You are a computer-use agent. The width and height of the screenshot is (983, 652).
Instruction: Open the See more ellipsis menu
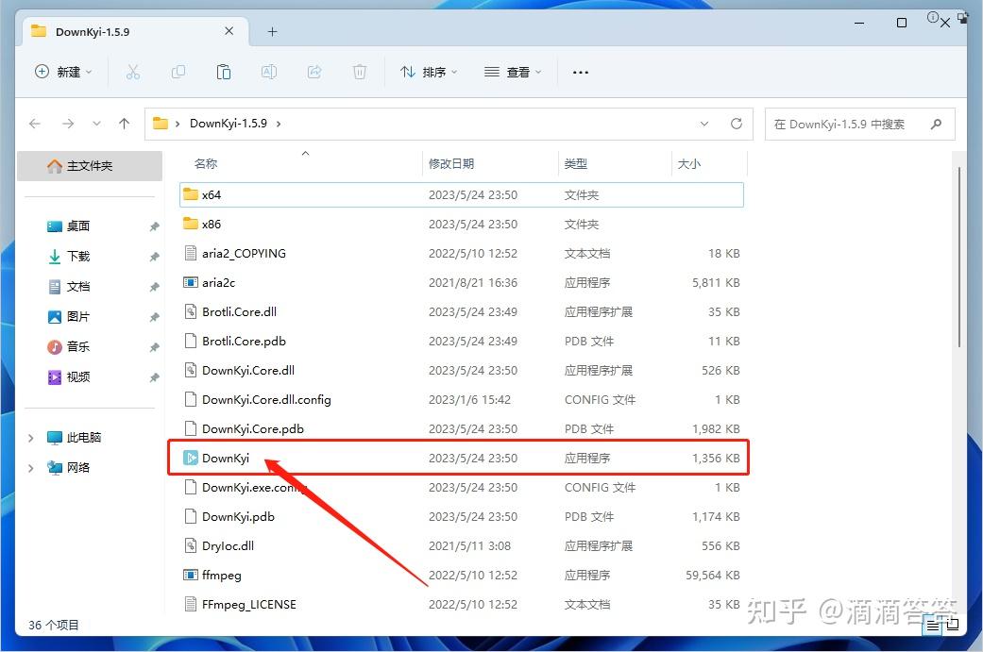tap(581, 72)
